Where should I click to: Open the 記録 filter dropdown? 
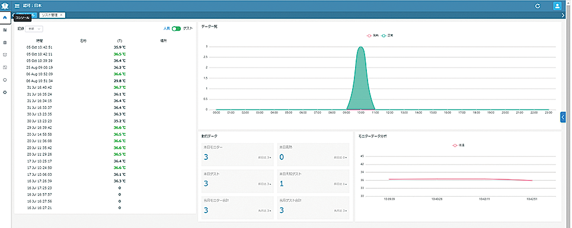pos(34,28)
